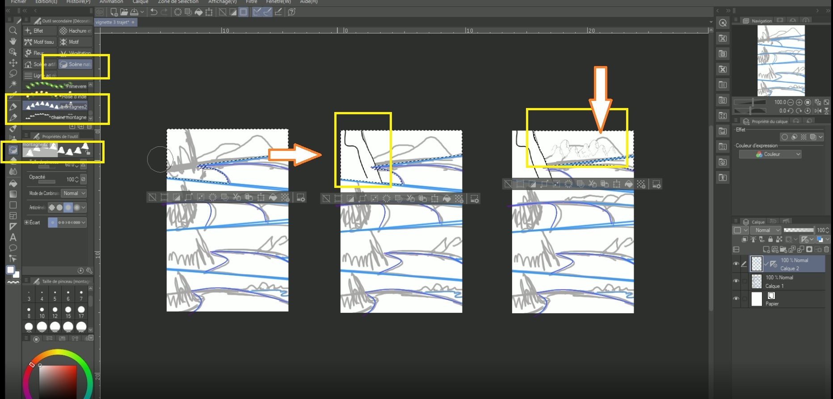Select the Lasso selection tool
The width and height of the screenshot is (833, 399).
[x=13, y=73]
